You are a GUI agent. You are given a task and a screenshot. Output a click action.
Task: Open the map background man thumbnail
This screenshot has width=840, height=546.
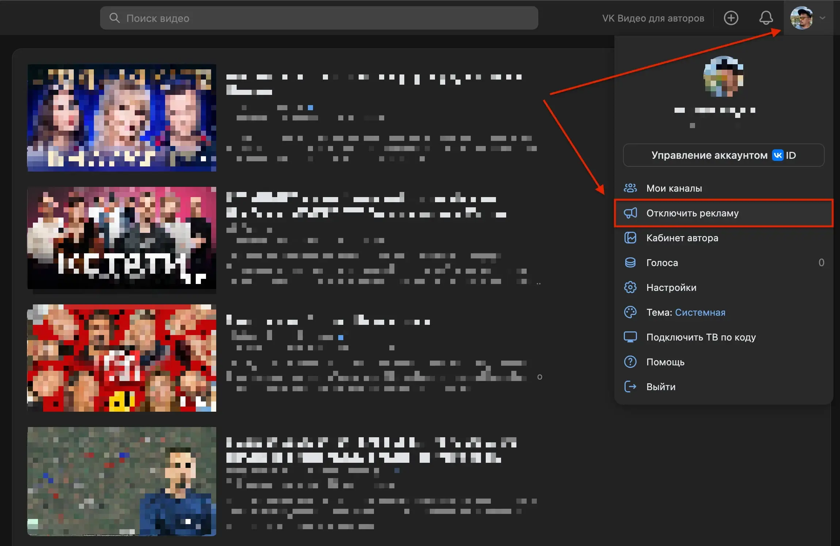click(x=122, y=481)
